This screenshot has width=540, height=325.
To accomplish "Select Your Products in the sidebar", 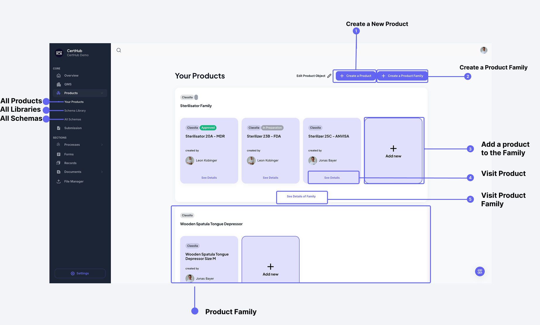I will [74, 102].
